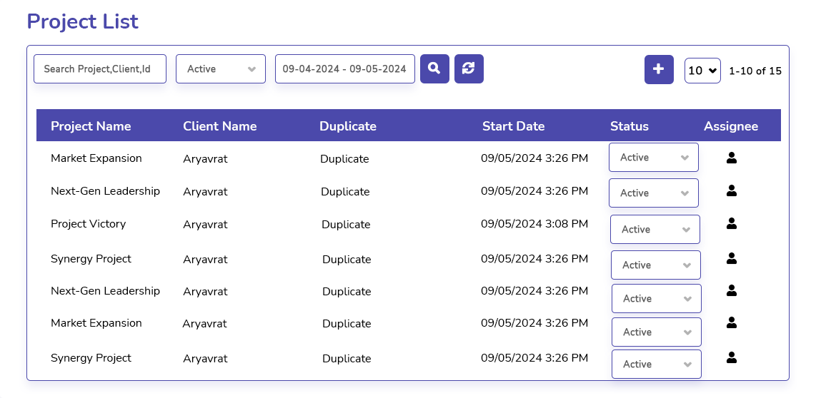Open assignee icon for first Next-Gen Leadership row

click(732, 191)
